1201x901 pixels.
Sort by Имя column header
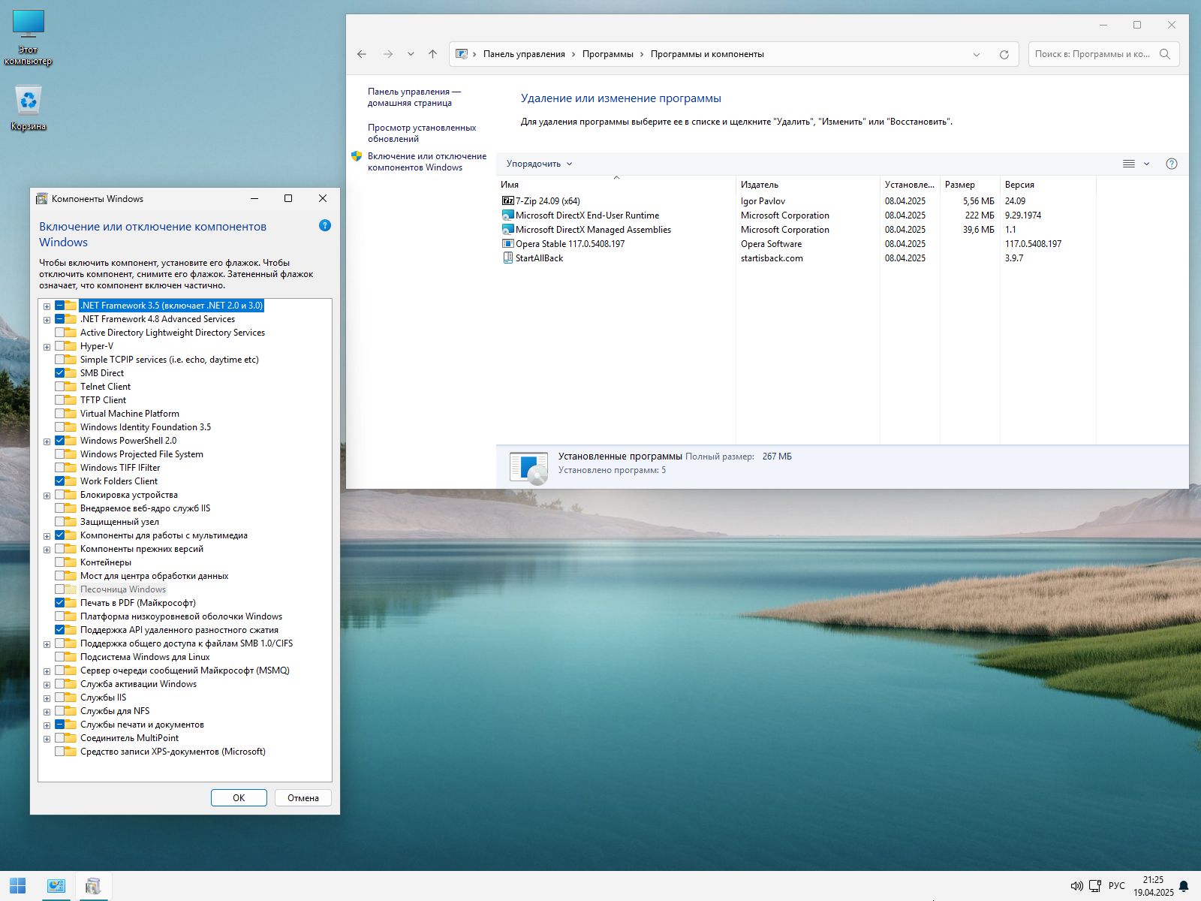pos(616,184)
